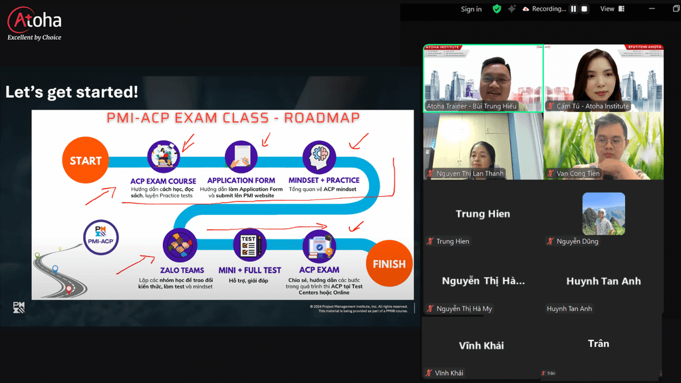Click the ZALO TEAMS label

(182, 271)
